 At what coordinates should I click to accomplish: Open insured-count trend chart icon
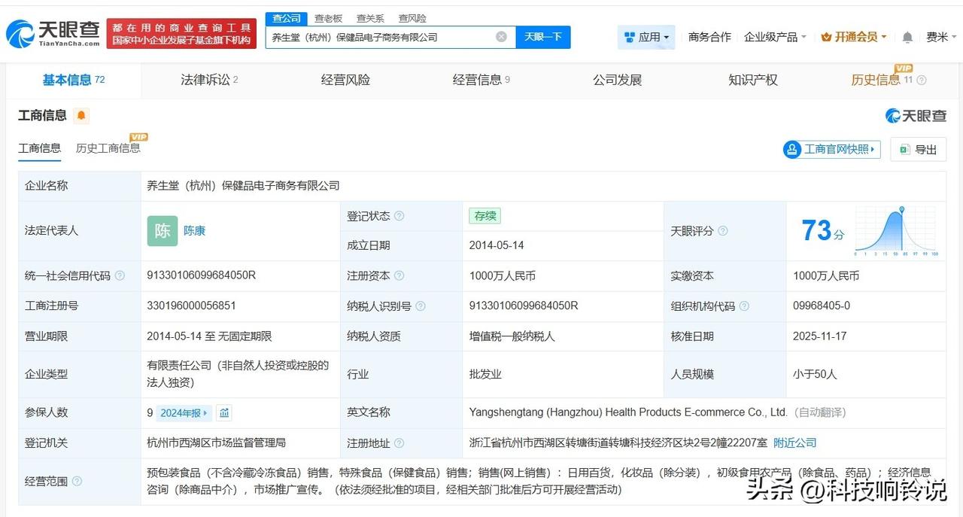click(223, 412)
